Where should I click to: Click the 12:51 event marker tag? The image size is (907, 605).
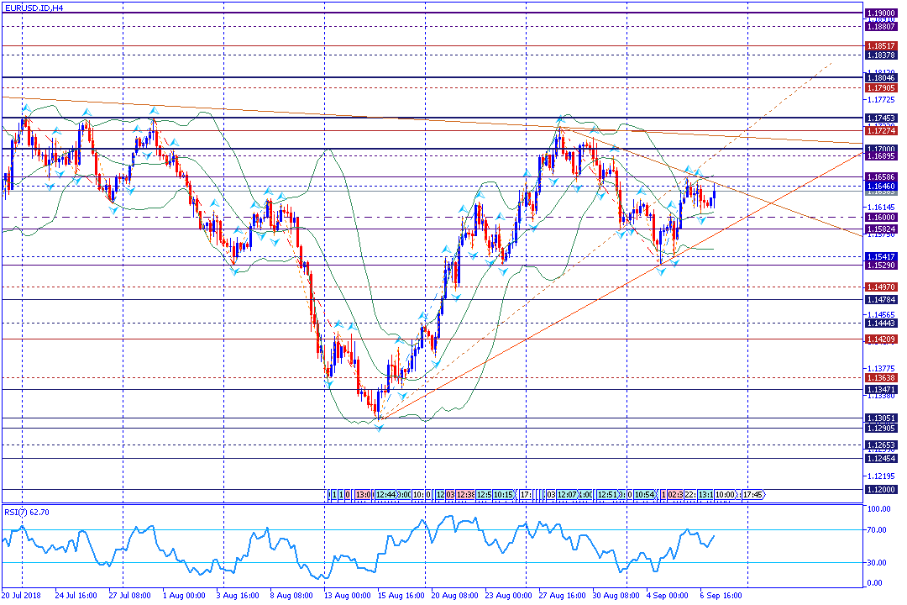pos(610,495)
